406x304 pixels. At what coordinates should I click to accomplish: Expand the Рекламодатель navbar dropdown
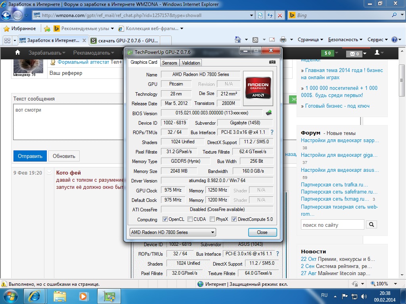coord(94,53)
